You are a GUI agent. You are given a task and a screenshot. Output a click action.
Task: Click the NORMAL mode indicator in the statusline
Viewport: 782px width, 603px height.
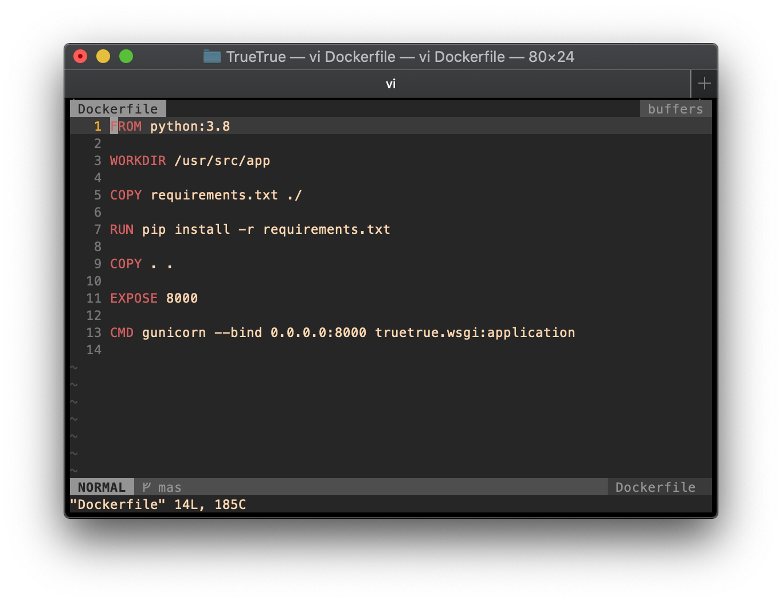pos(101,487)
